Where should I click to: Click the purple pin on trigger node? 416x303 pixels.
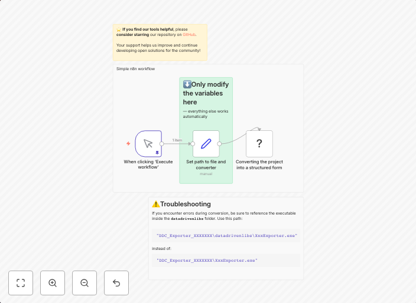[x=157, y=153]
